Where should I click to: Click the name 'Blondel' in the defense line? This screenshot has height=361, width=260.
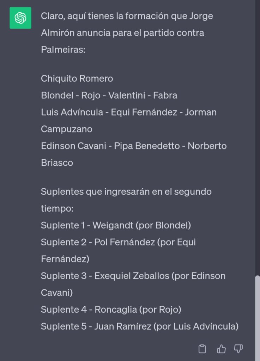coord(57,95)
